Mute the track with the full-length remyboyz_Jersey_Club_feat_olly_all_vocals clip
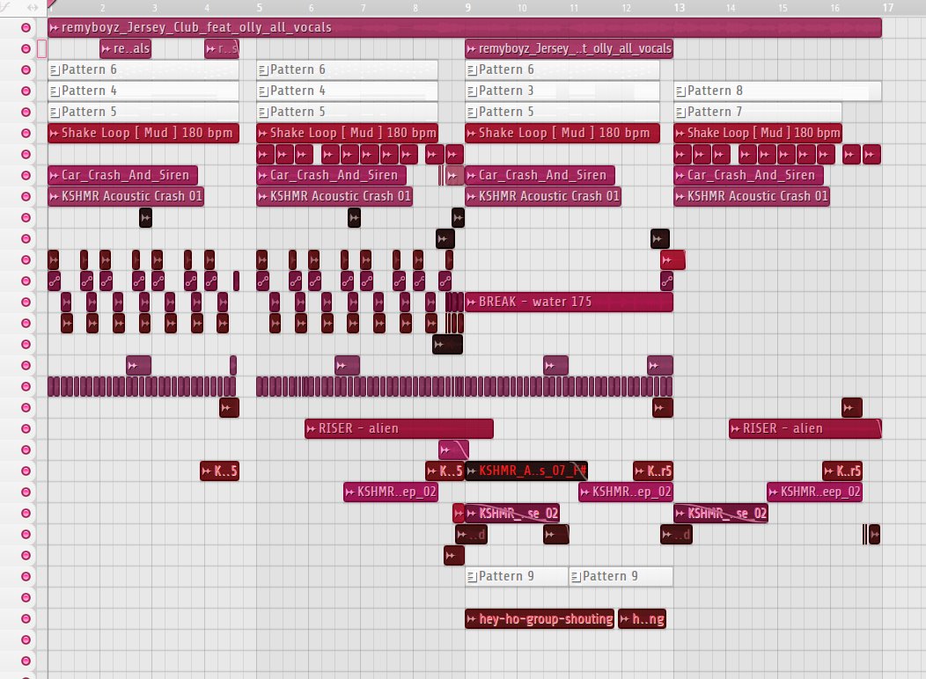Screen dimensions: 926x679 (x=26, y=28)
